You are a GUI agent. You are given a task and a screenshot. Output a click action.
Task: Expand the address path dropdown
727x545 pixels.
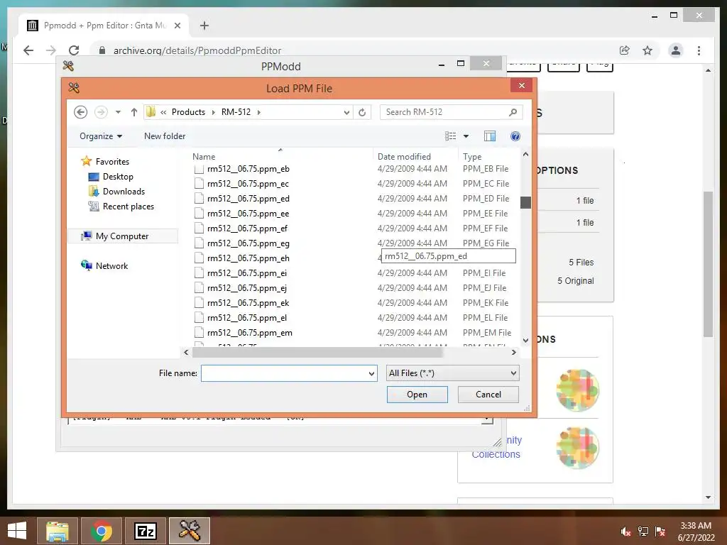[x=346, y=112]
